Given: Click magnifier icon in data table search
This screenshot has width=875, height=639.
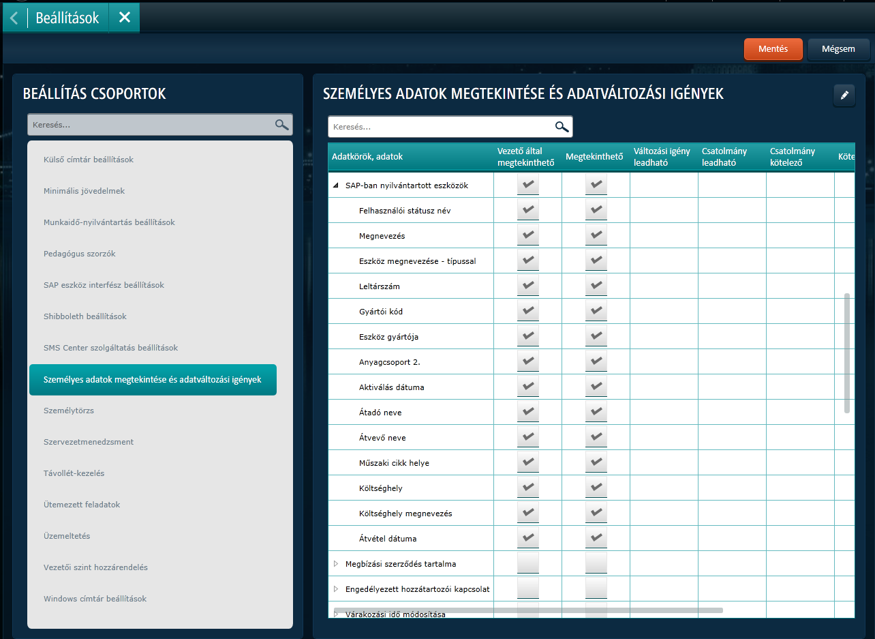Looking at the screenshot, I should click(562, 127).
